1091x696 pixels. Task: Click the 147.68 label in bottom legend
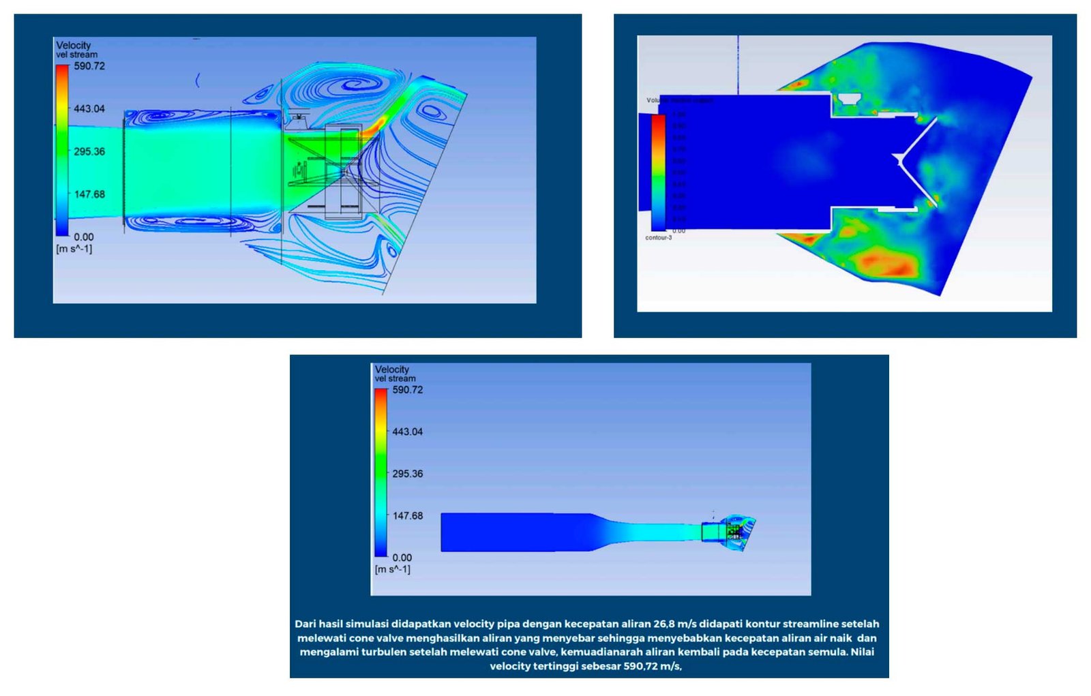coord(407,516)
